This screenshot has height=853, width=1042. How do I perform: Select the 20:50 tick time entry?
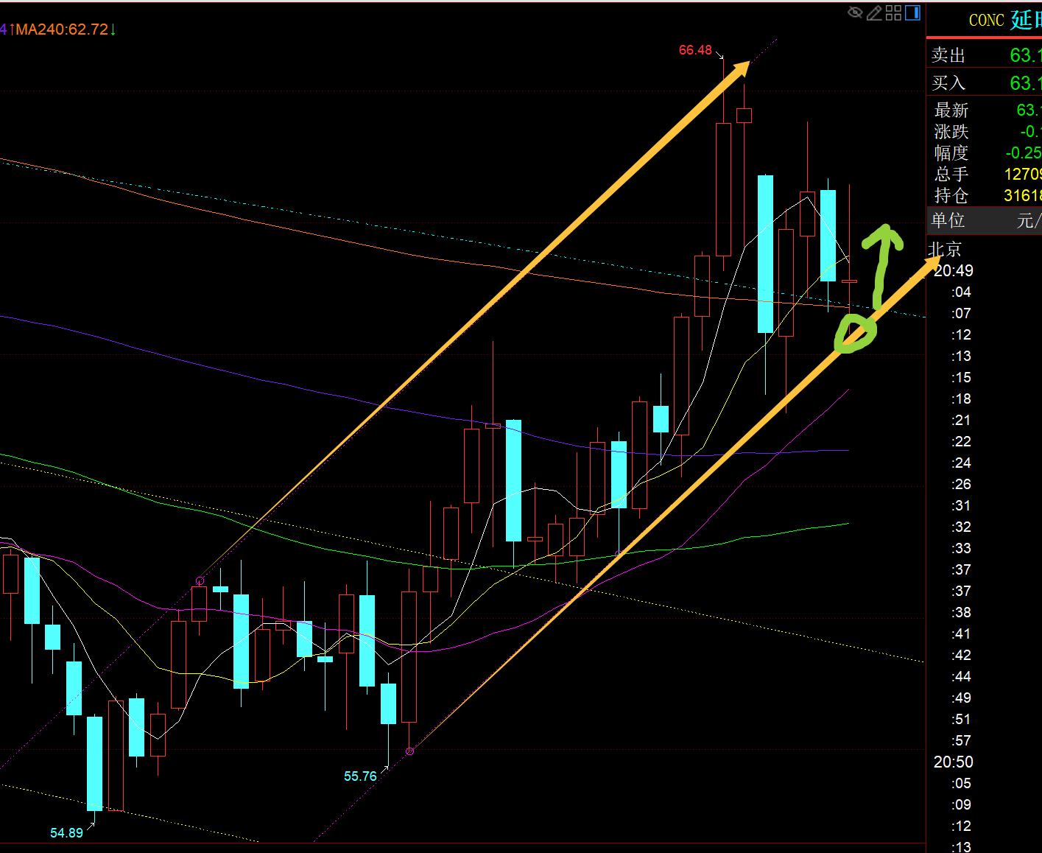[x=954, y=762]
